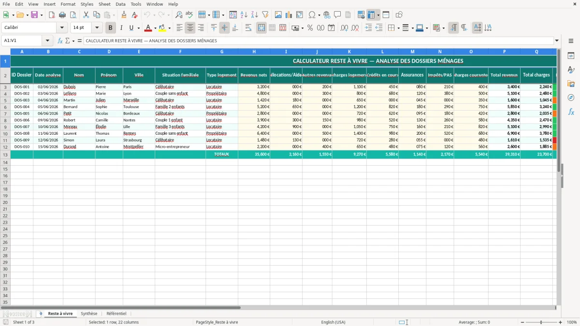Toggle Underline formatting
The width and height of the screenshot is (580, 326).
[x=131, y=28]
